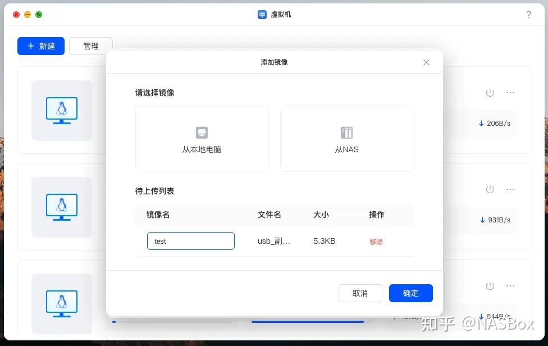Click 移除 for the test image
Screen dimensions: 548x346
(x=376, y=242)
